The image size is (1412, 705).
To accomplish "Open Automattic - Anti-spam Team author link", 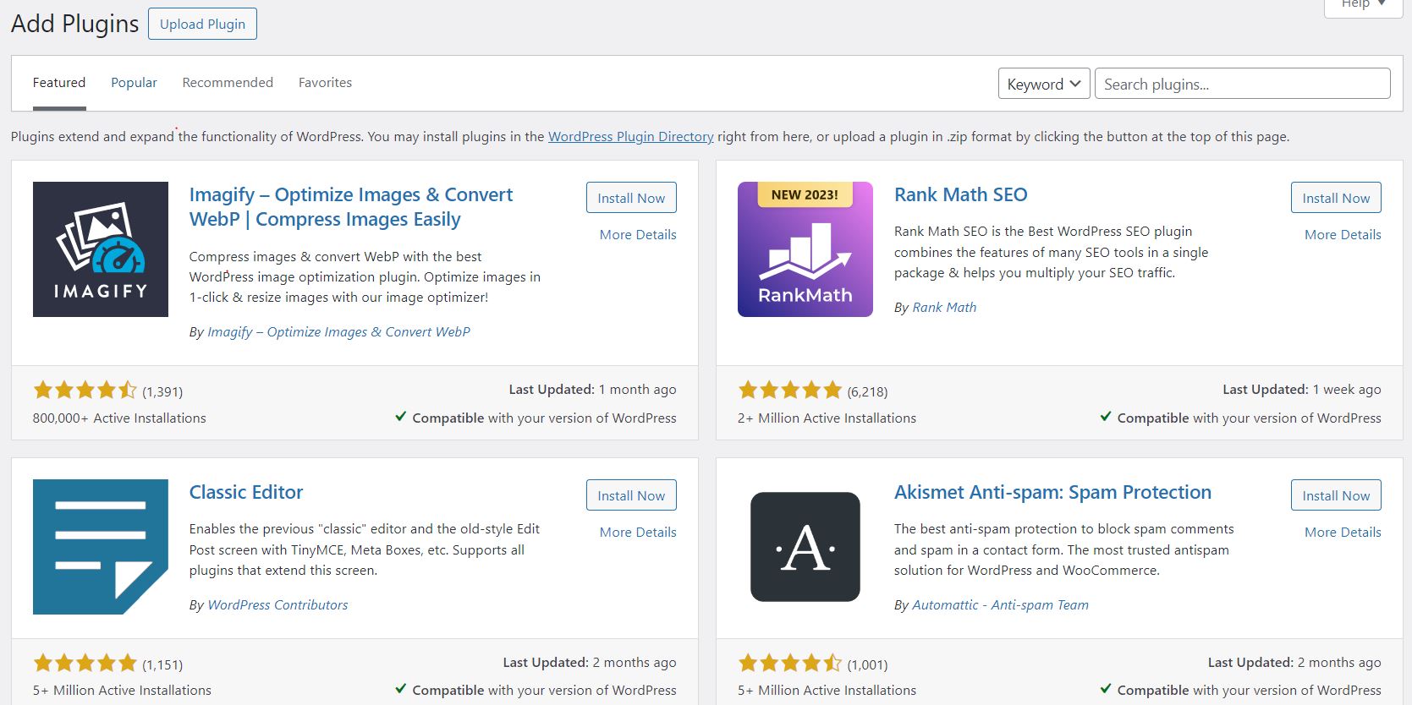I will click(x=1000, y=605).
